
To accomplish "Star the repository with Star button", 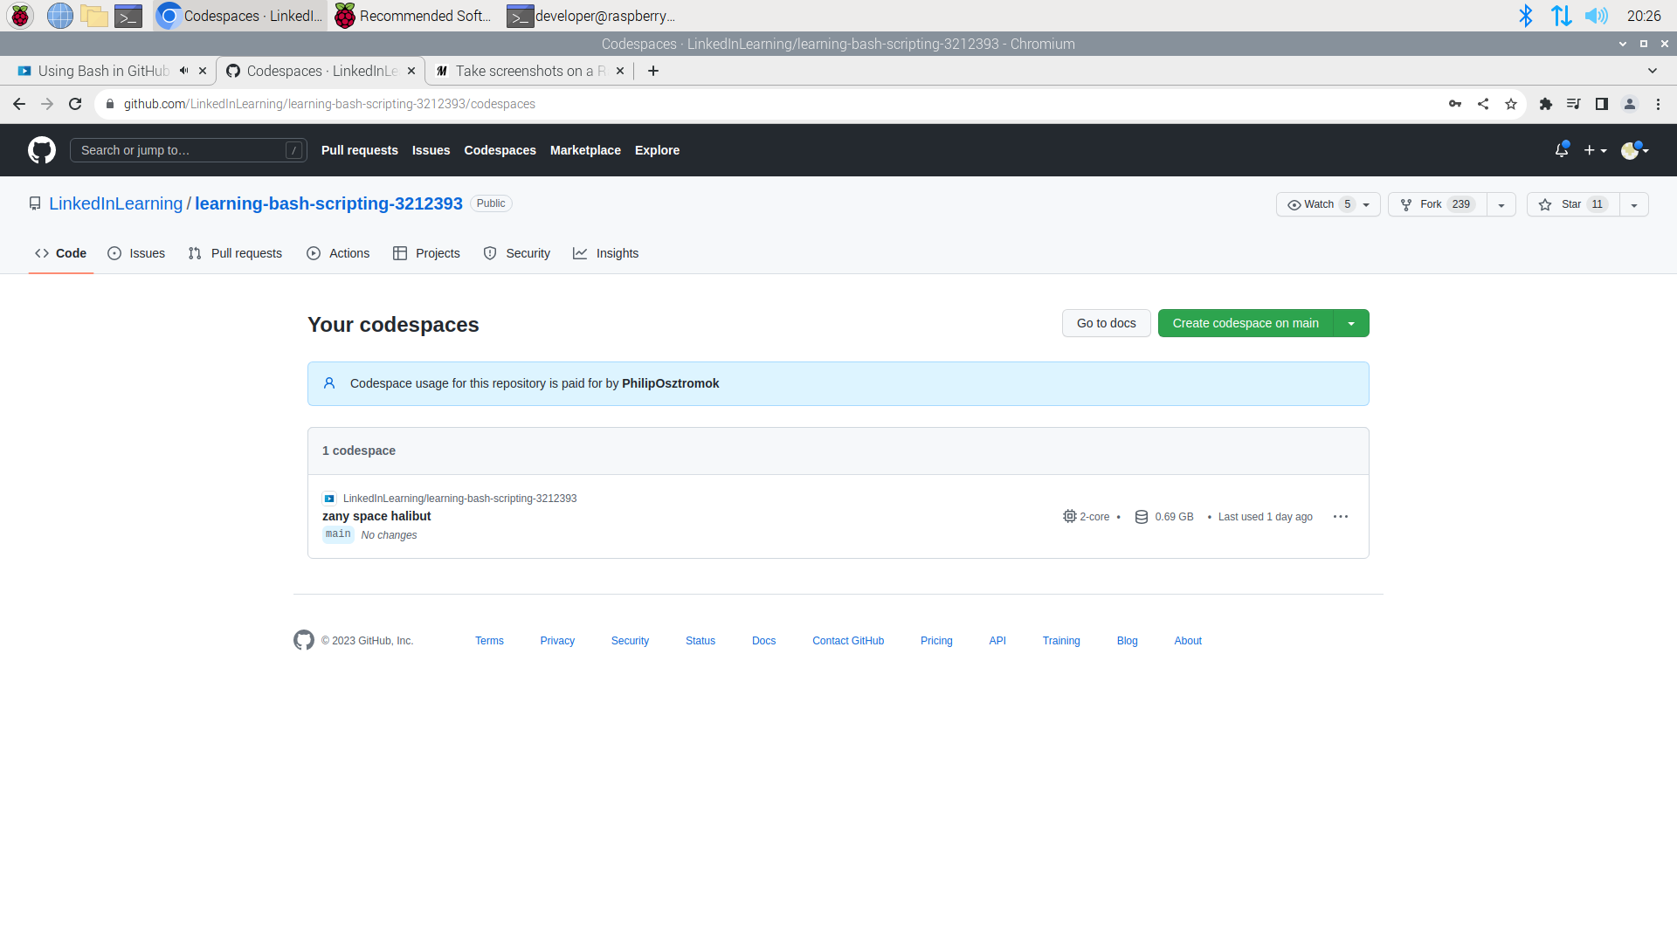I will [1573, 204].
